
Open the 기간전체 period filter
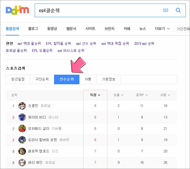pyautogui.click(x=182, y=29)
